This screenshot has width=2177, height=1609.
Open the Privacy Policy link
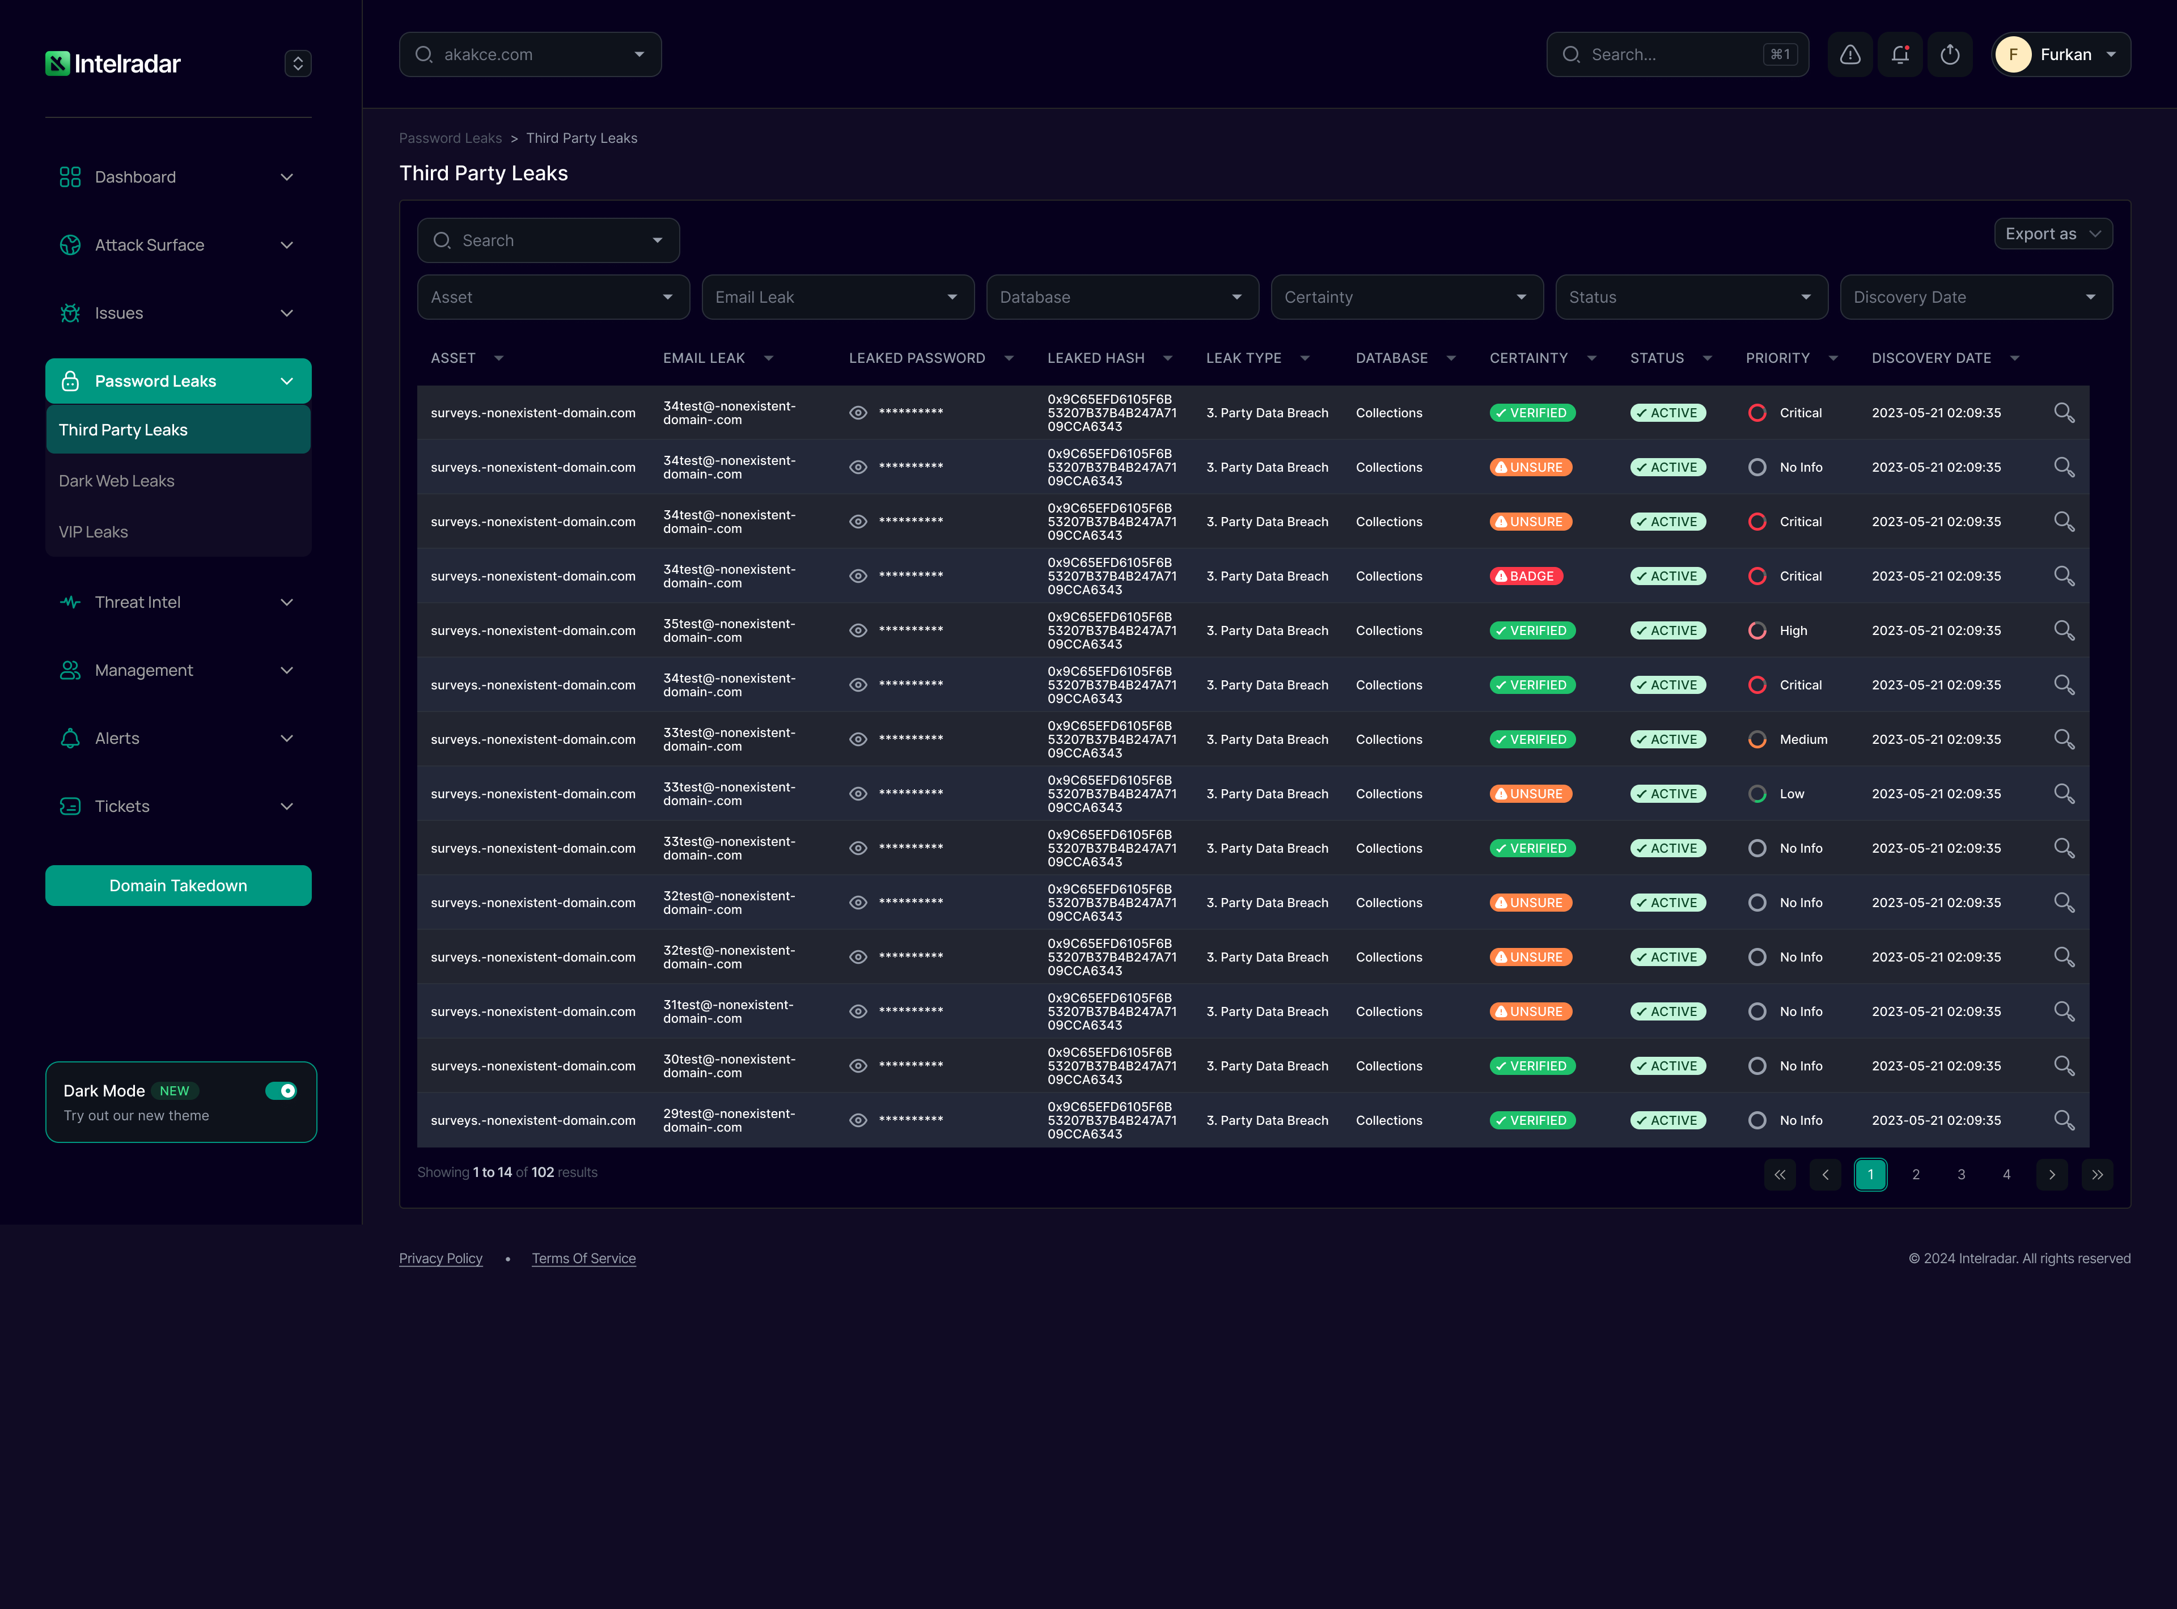(x=441, y=1259)
